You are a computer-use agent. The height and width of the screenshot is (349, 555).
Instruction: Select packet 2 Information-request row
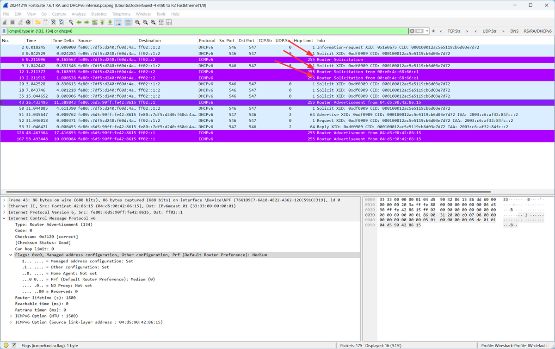[x=277, y=47]
